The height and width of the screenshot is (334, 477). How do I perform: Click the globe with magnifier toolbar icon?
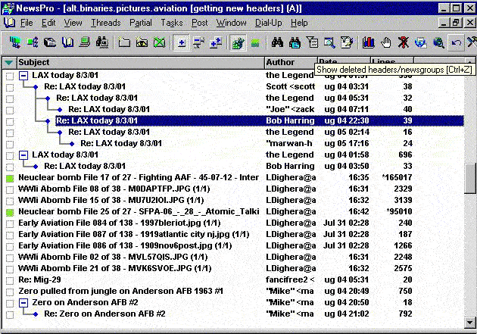tap(438, 42)
